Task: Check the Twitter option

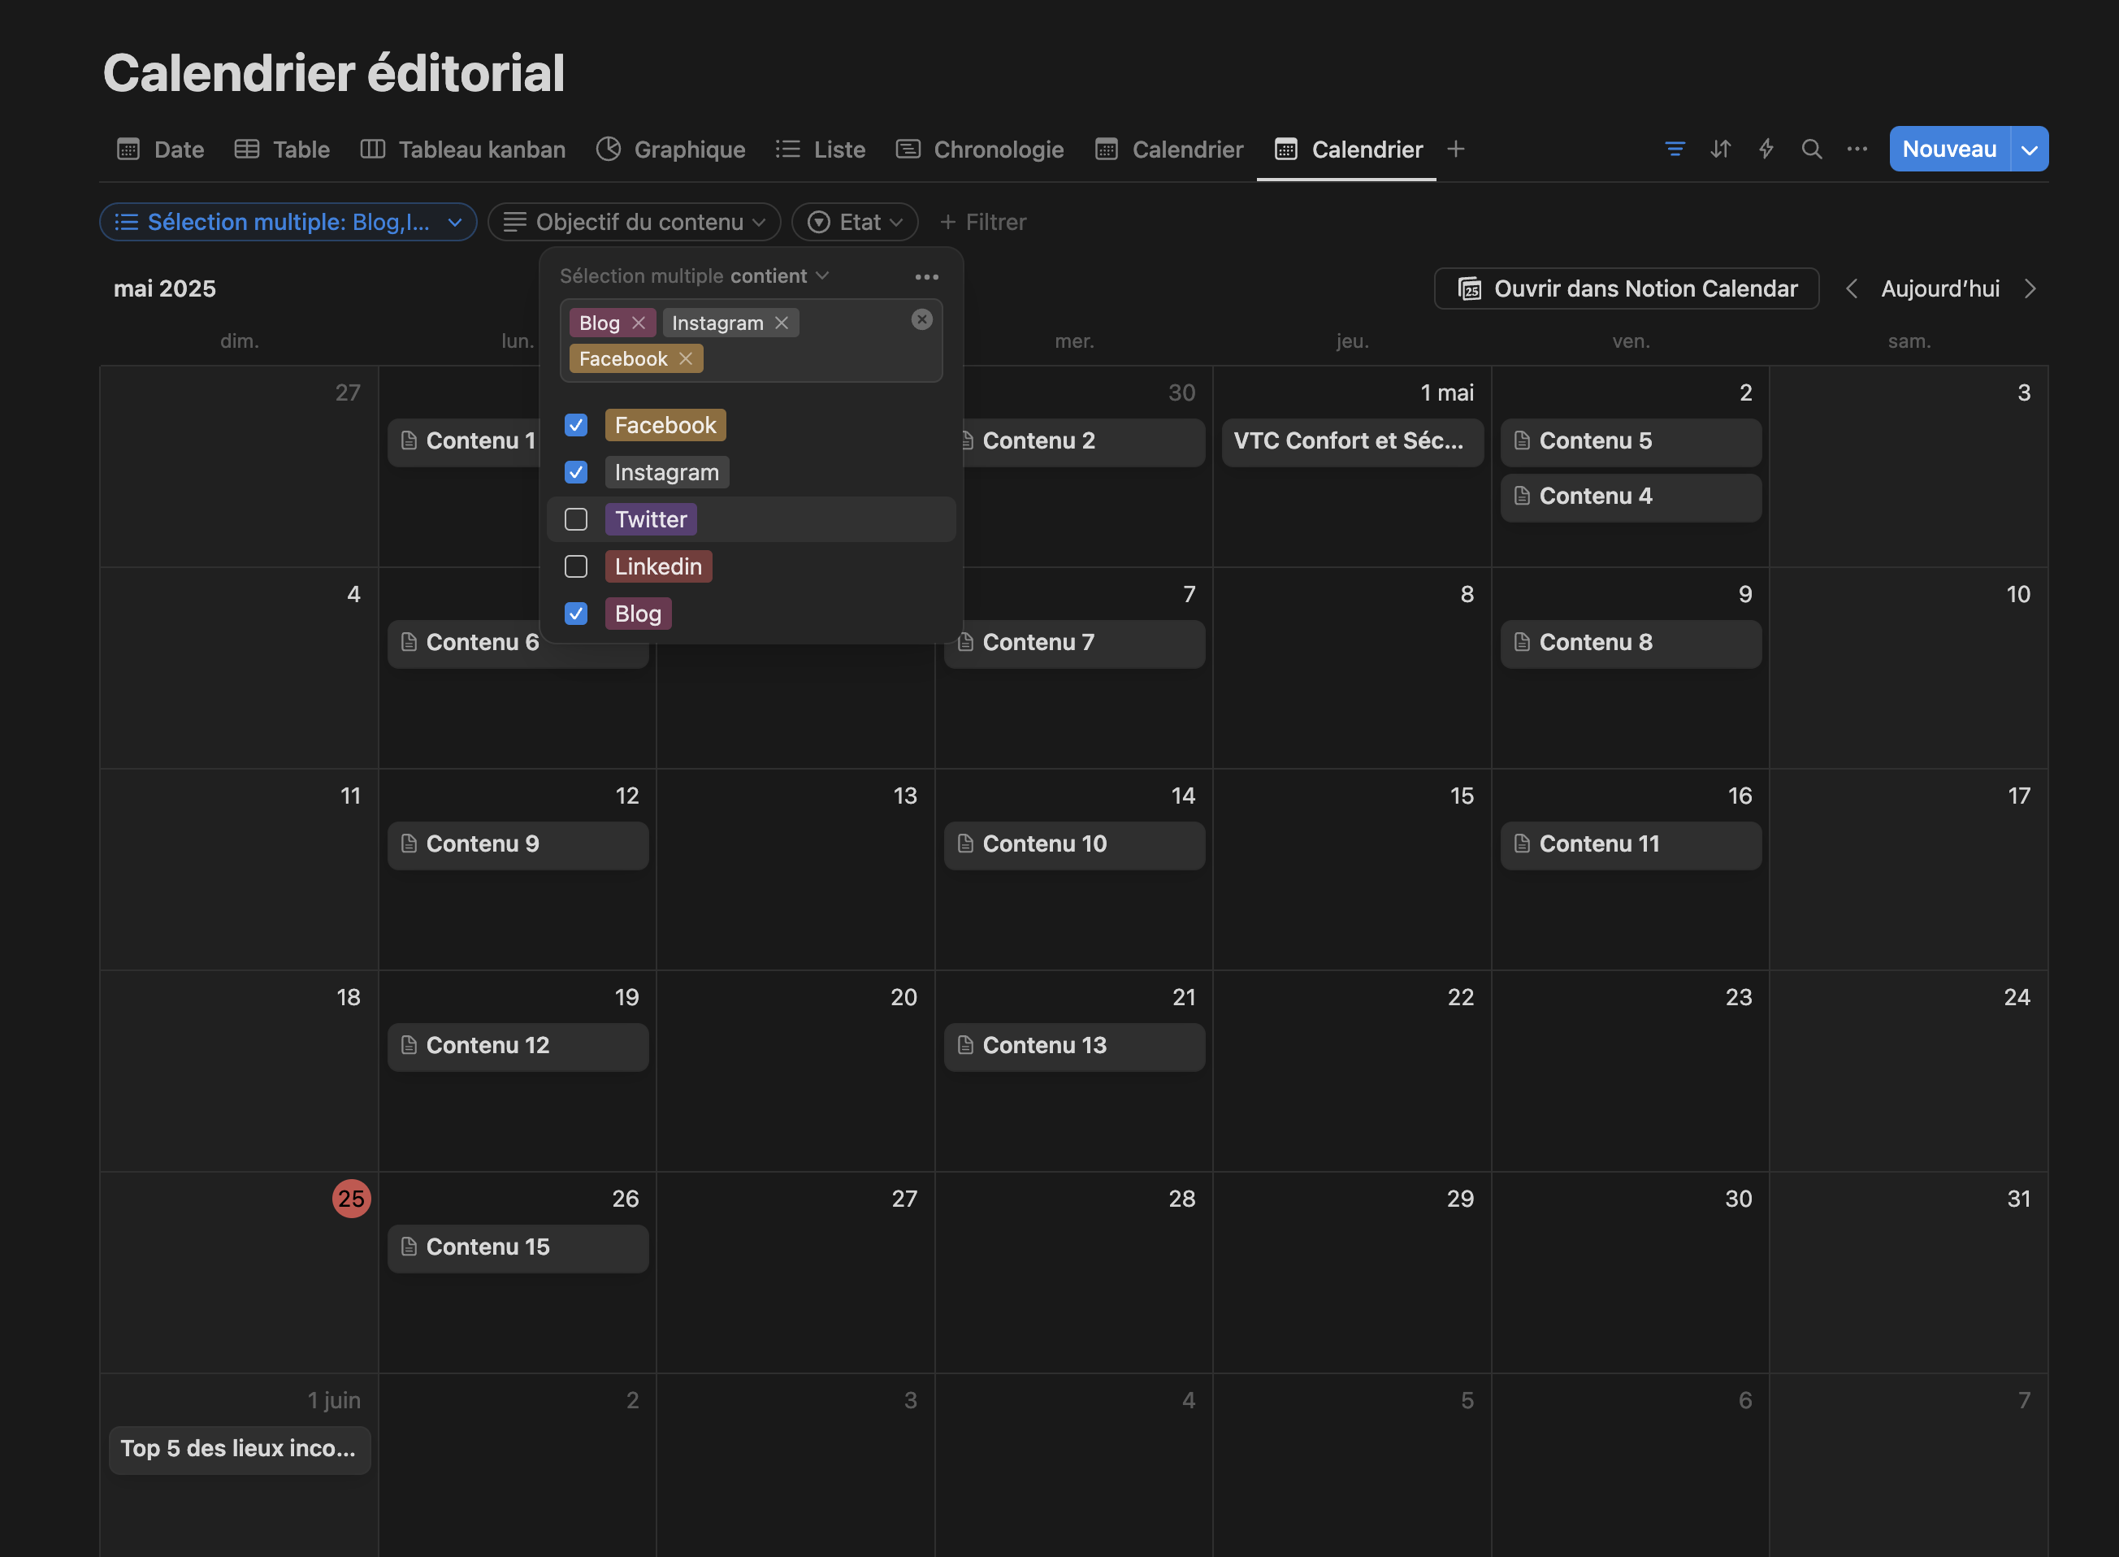Action: 576,519
